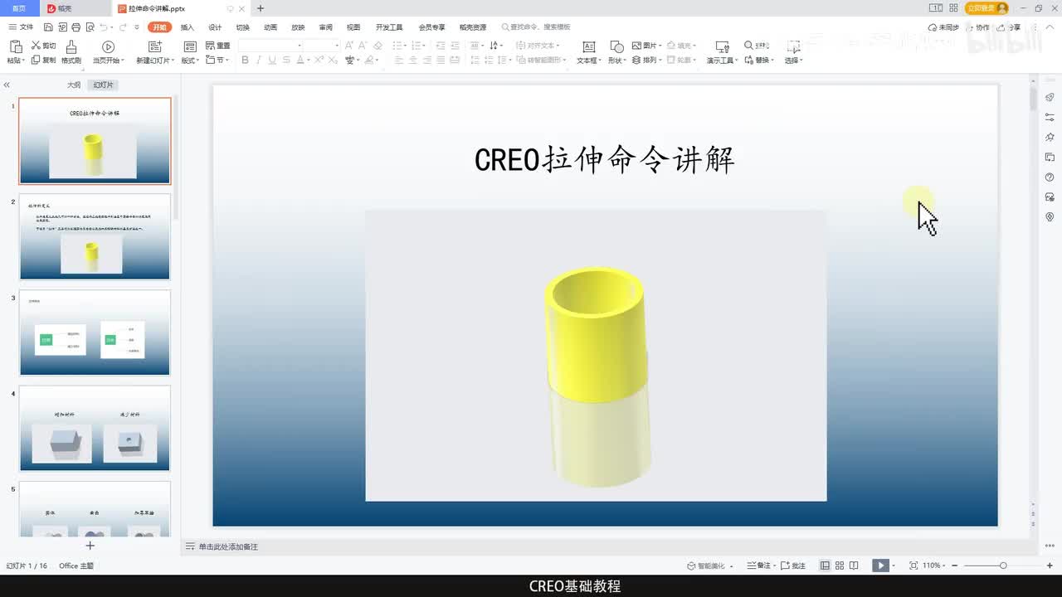Image resolution: width=1062 pixels, height=597 pixels.
Task: Open the File (文件) menu
Action: point(22,27)
